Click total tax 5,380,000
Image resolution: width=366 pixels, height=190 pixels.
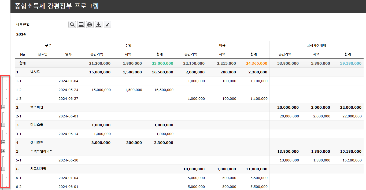tap(321, 63)
